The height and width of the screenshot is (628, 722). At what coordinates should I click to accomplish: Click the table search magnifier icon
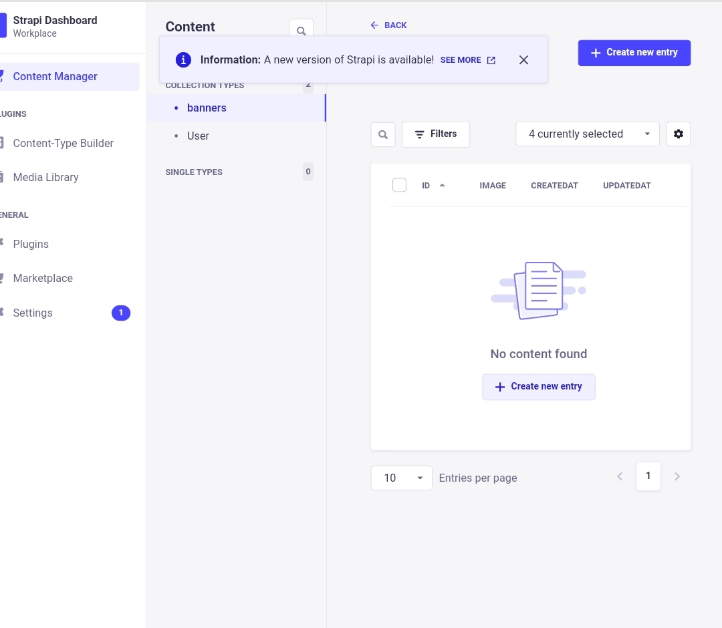click(383, 134)
